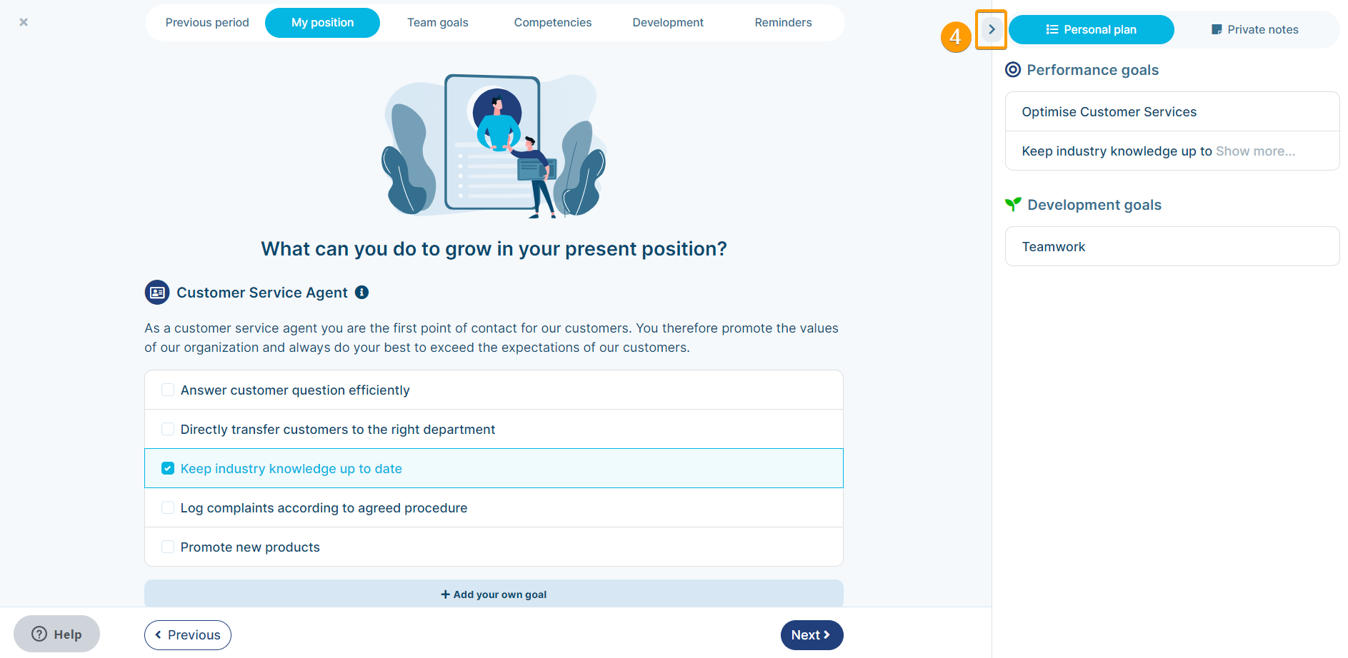Viewport: 1348px width, 658px height.
Task: Go to the Next step
Action: 812,635
